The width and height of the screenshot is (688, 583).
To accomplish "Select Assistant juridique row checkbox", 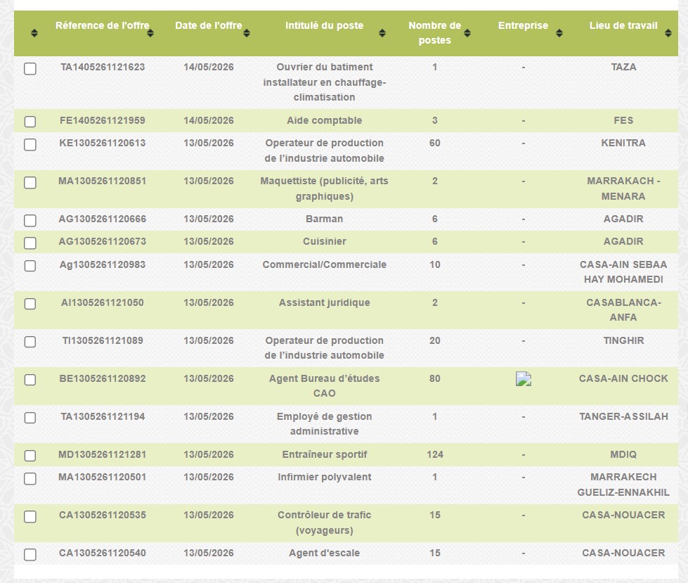I will pyautogui.click(x=30, y=304).
